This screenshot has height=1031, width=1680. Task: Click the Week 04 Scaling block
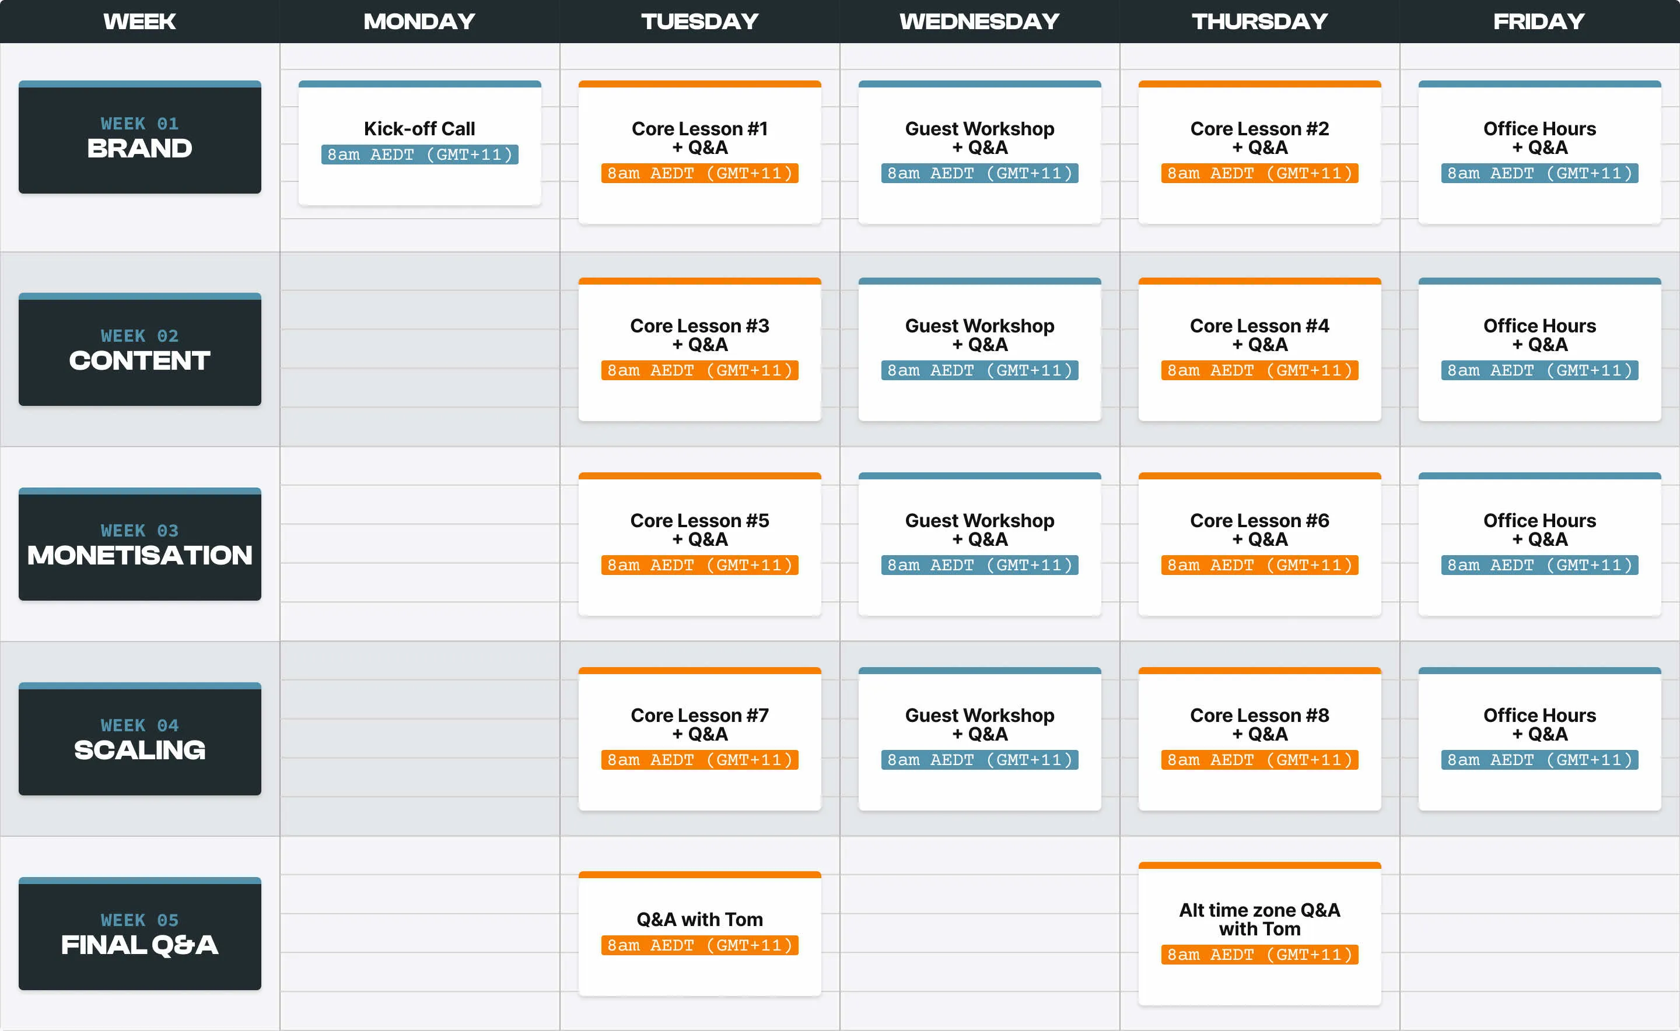139,741
